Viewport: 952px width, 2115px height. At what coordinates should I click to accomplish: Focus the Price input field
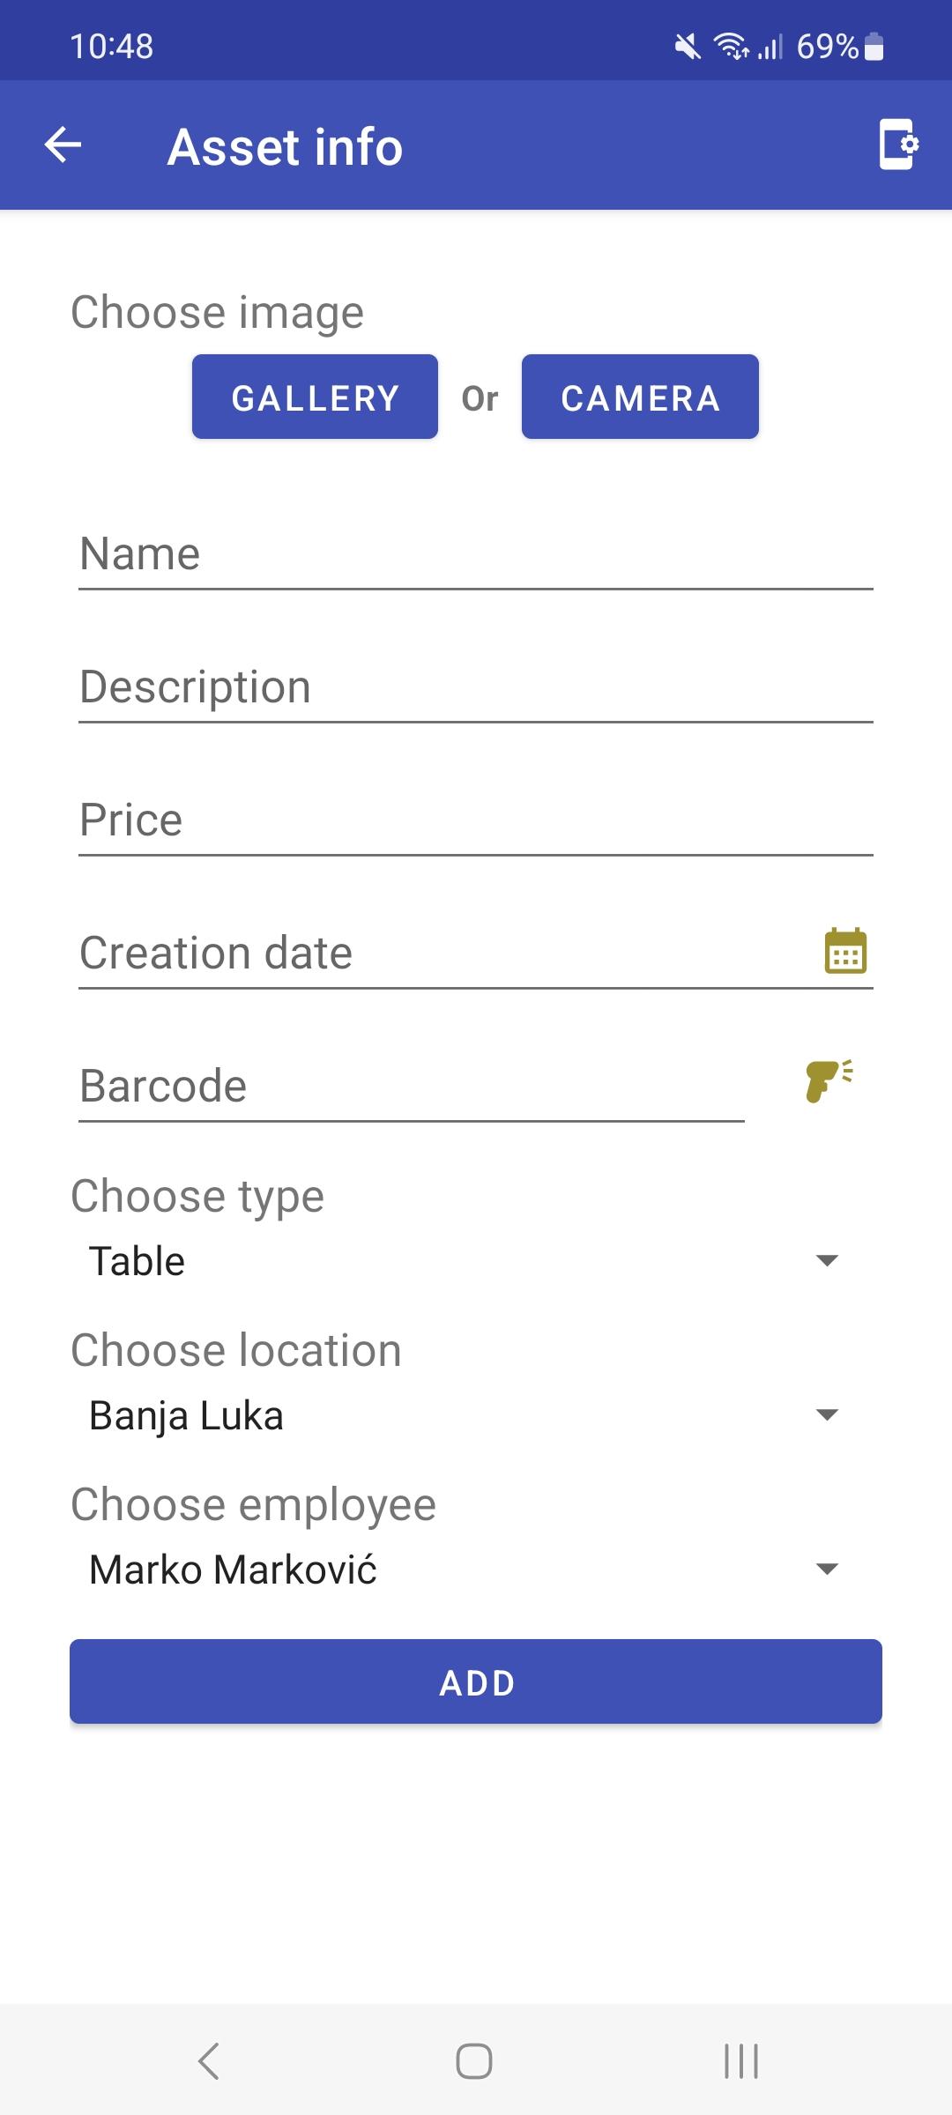pos(476,820)
